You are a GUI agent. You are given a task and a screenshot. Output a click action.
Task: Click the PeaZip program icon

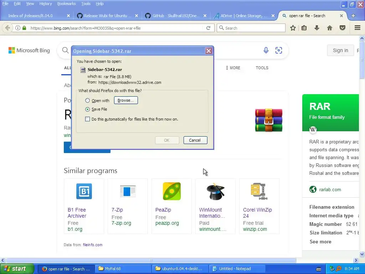[171, 191]
